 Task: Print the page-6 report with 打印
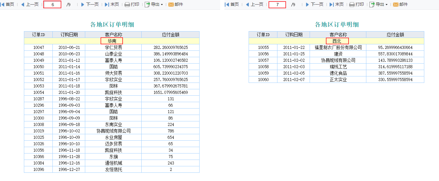(132, 5)
